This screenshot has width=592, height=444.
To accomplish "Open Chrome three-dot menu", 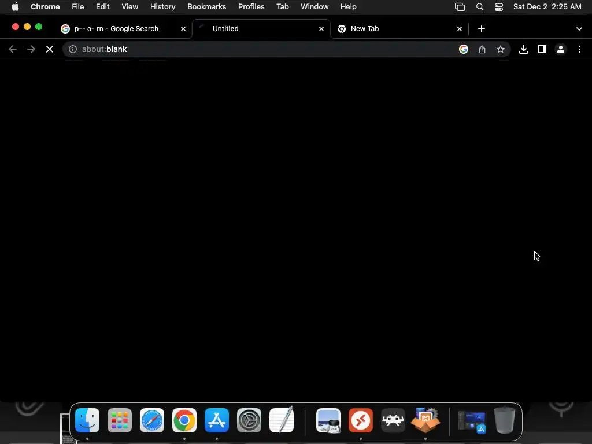I will (579, 50).
